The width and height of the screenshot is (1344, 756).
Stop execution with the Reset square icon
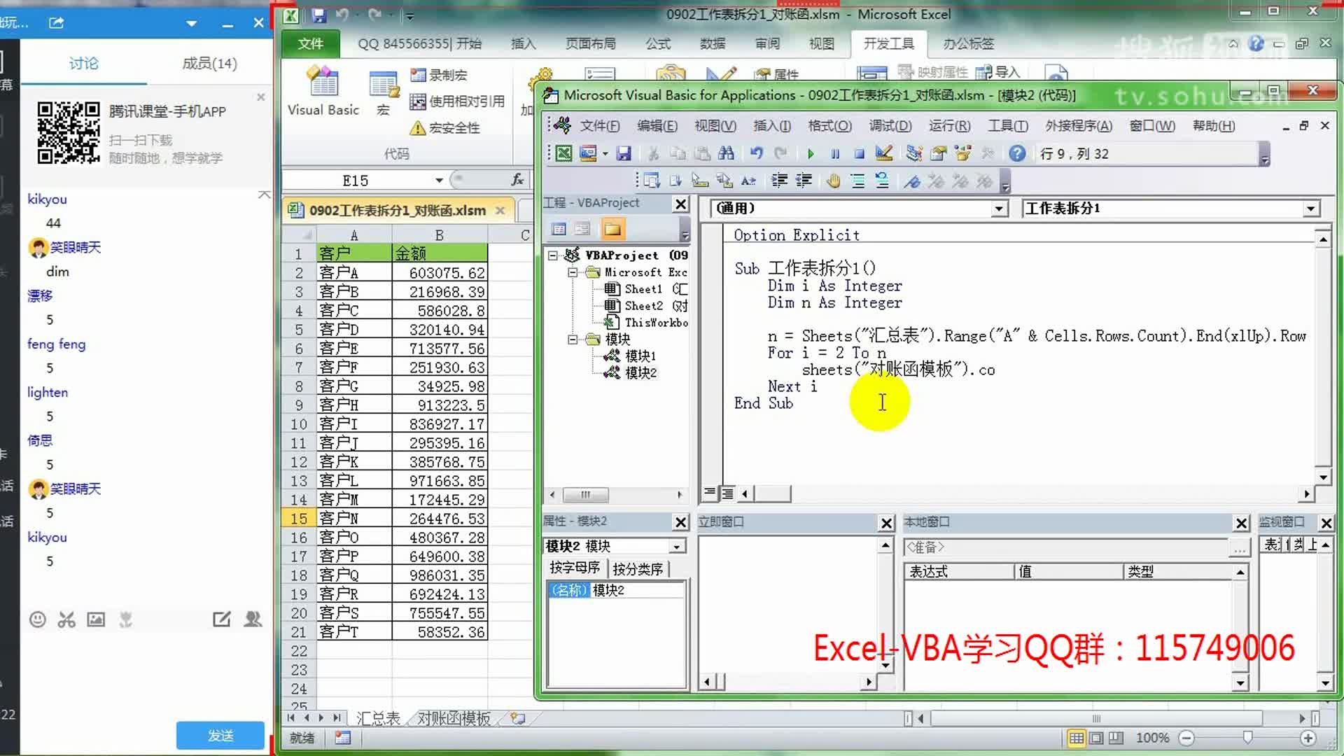pos(859,153)
